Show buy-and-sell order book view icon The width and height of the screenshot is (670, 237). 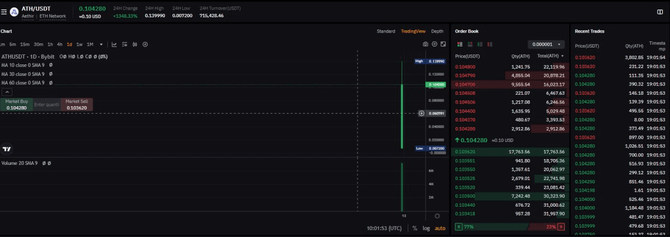coord(460,44)
